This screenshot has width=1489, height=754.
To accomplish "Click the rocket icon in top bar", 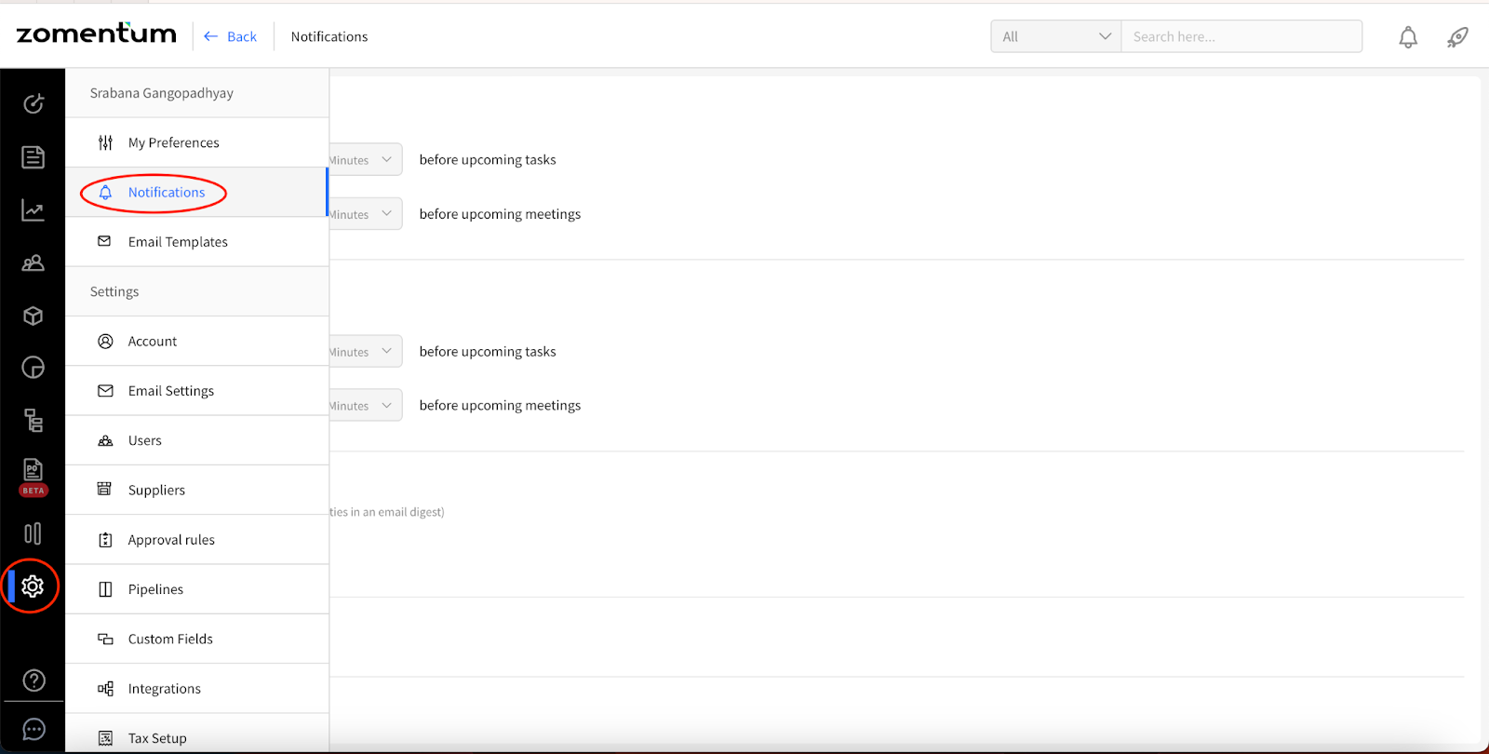I will (x=1457, y=37).
